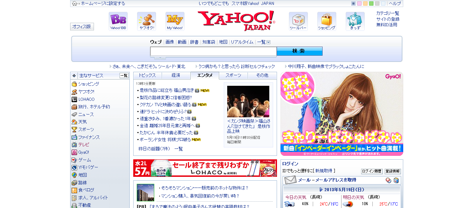
Task: Click the スポーツ trophy sidebar icon
Action: pyautogui.click(x=74, y=130)
